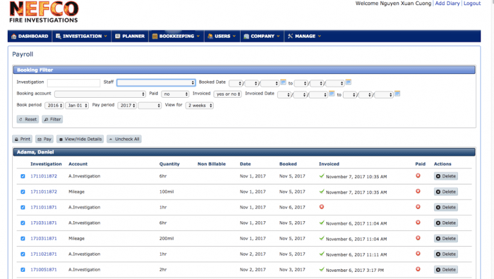This screenshot has height=279, width=494.
Task: Click the NEFCO Fire Investigations logo
Action: click(x=44, y=13)
